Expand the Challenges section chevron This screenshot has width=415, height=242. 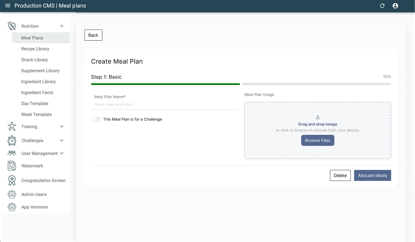(62, 141)
